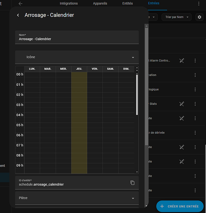The width and height of the screenshot is (206, 213).
Task: Click read-only pencil icon on Alarm Control row
Action: 182,60
